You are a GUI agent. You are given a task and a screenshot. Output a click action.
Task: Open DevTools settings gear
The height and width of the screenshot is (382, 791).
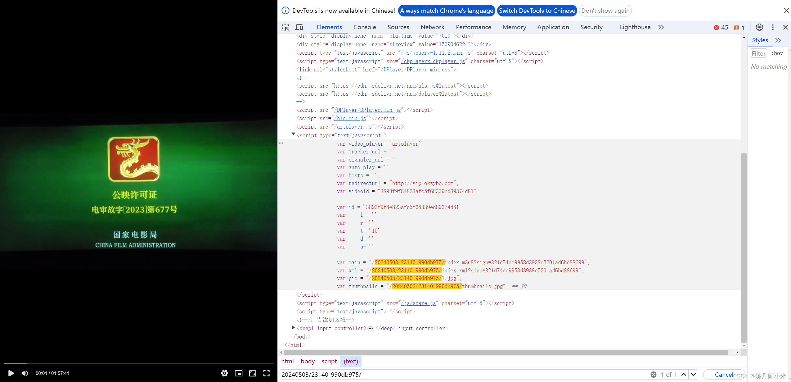(759, 27)
